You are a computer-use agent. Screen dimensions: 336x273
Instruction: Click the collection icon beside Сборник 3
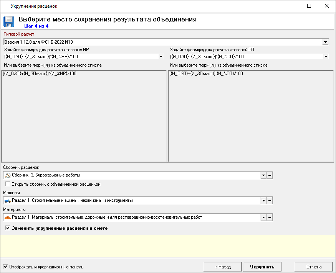coord(7,175)
